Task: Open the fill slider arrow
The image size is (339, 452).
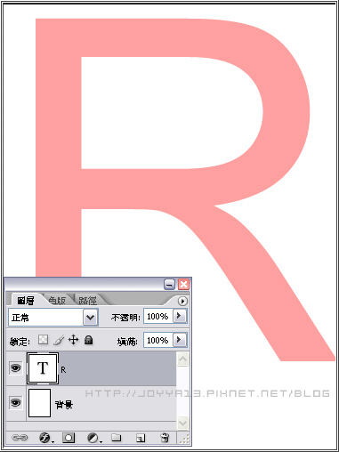Action: pos(180,340)
